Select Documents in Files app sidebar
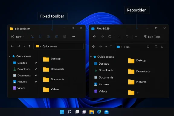The height and width of the screenshot is (116, 174). click(104, 77)
